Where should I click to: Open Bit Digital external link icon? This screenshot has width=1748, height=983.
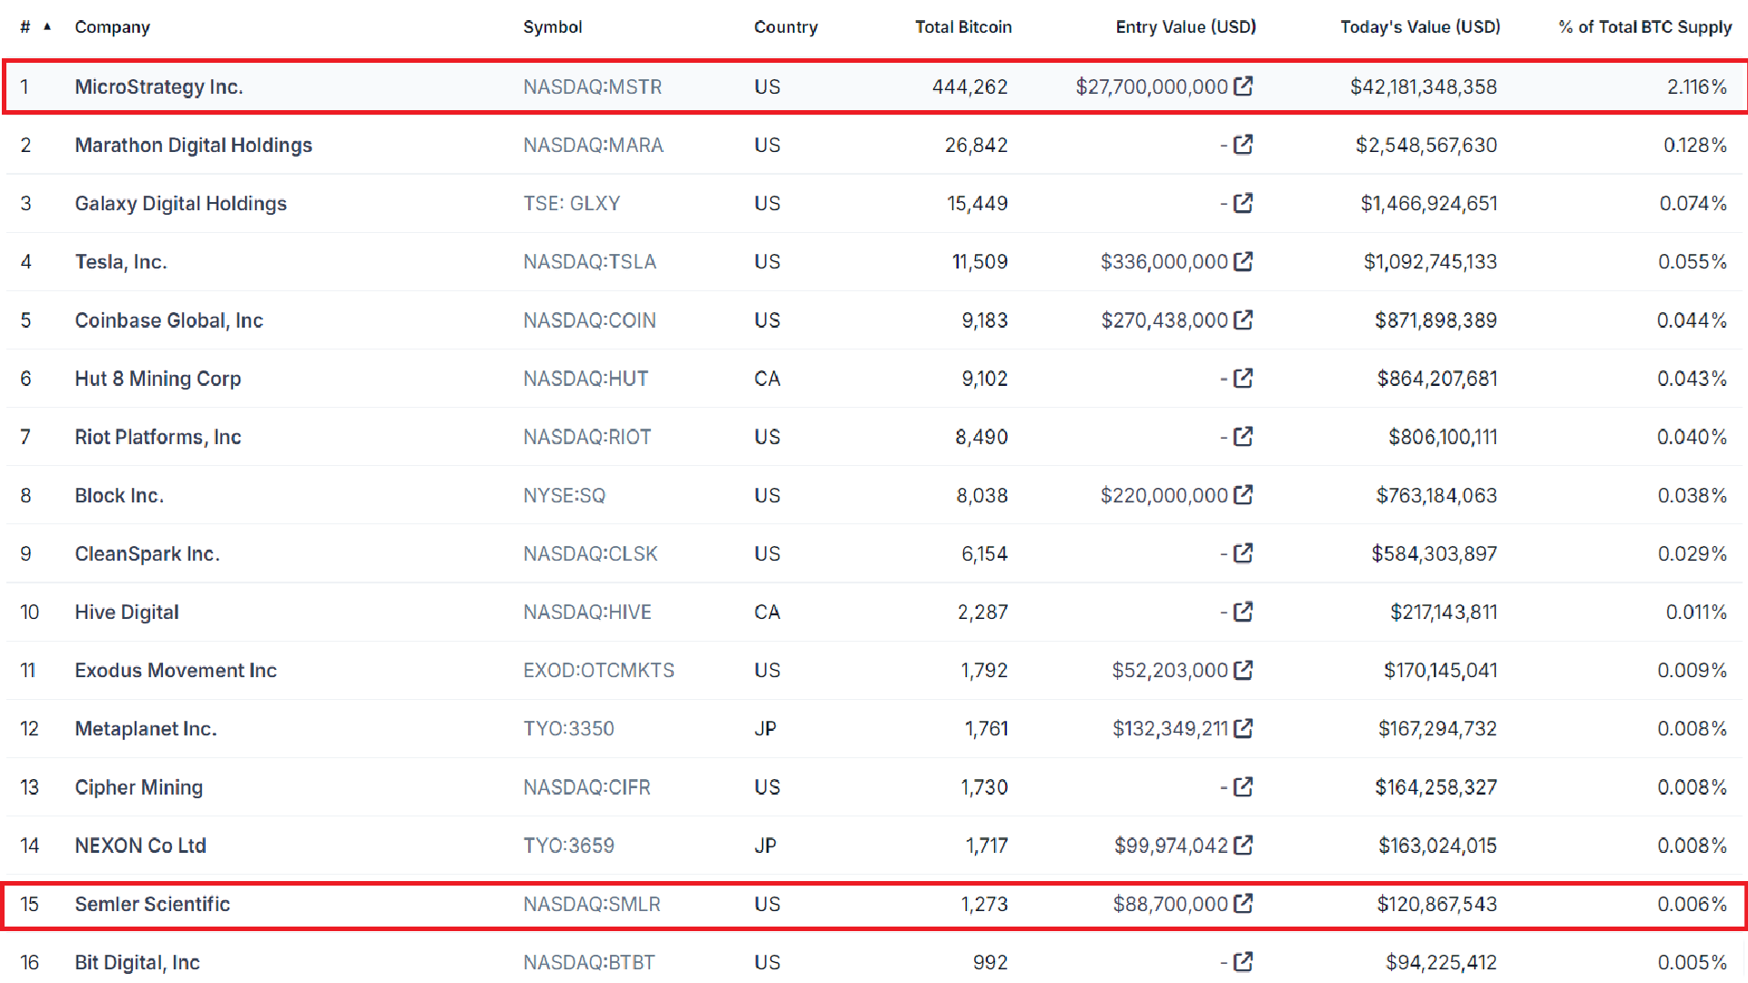1243,962
